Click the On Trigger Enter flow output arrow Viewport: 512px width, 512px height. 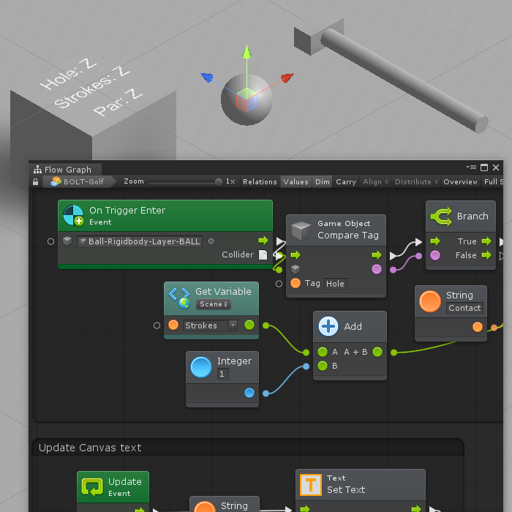[263, 241]
